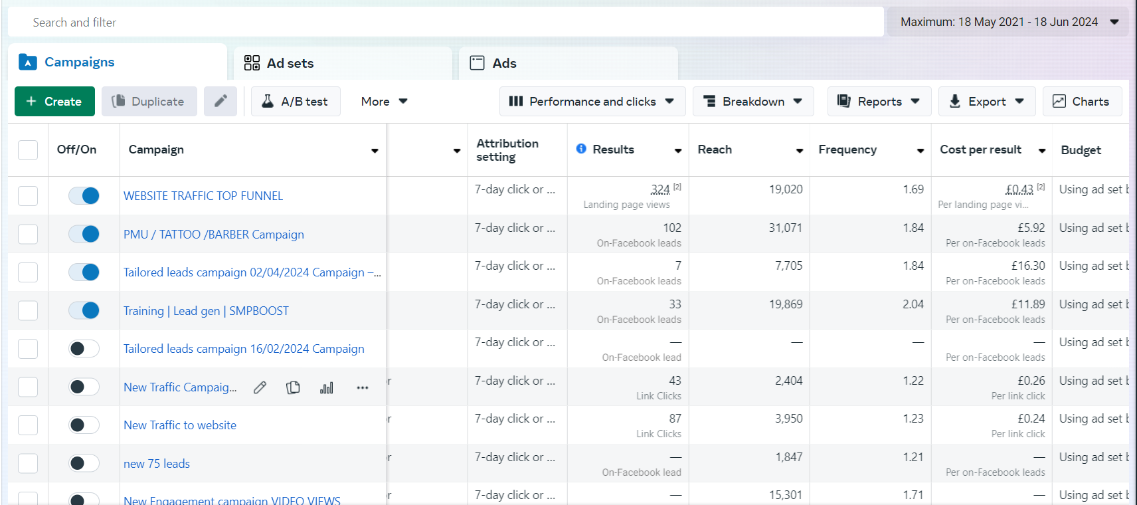Open the Breakdown dropdown
Image resolution: width=1137 pixels, height=505 pixels.
(x=752, y=101)
